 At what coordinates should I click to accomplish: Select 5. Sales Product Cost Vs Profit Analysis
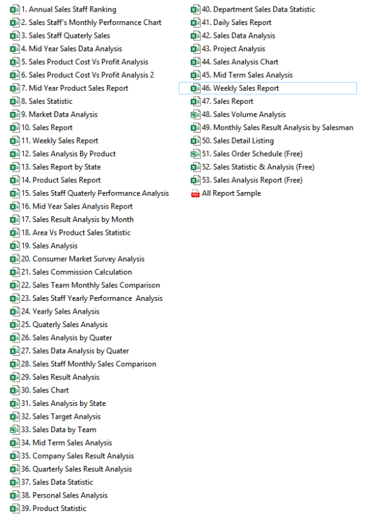tap(88, 62)
